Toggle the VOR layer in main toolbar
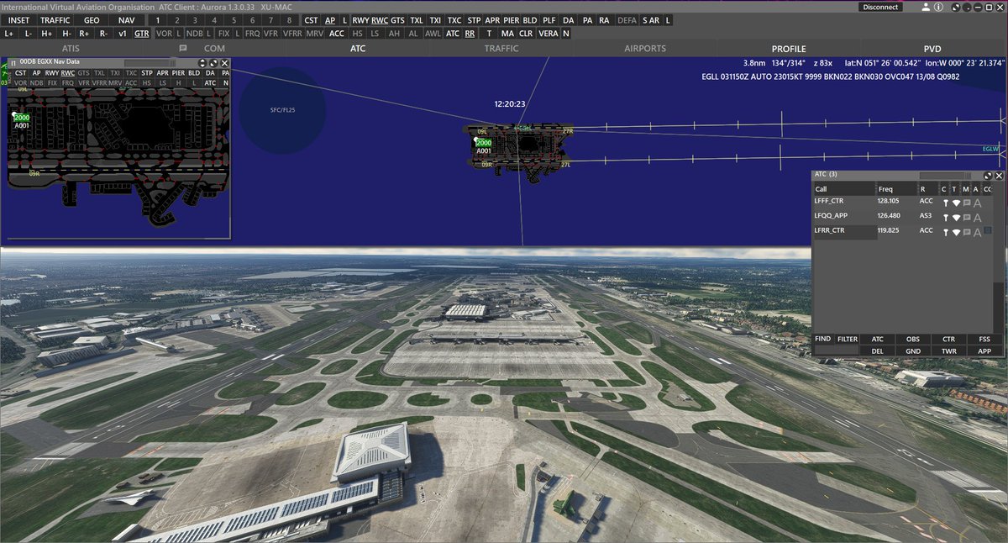This screenshot has width=1008, height=543. tap(164, 34)
